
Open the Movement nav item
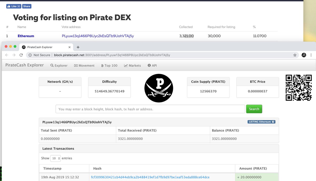point(84,65)
